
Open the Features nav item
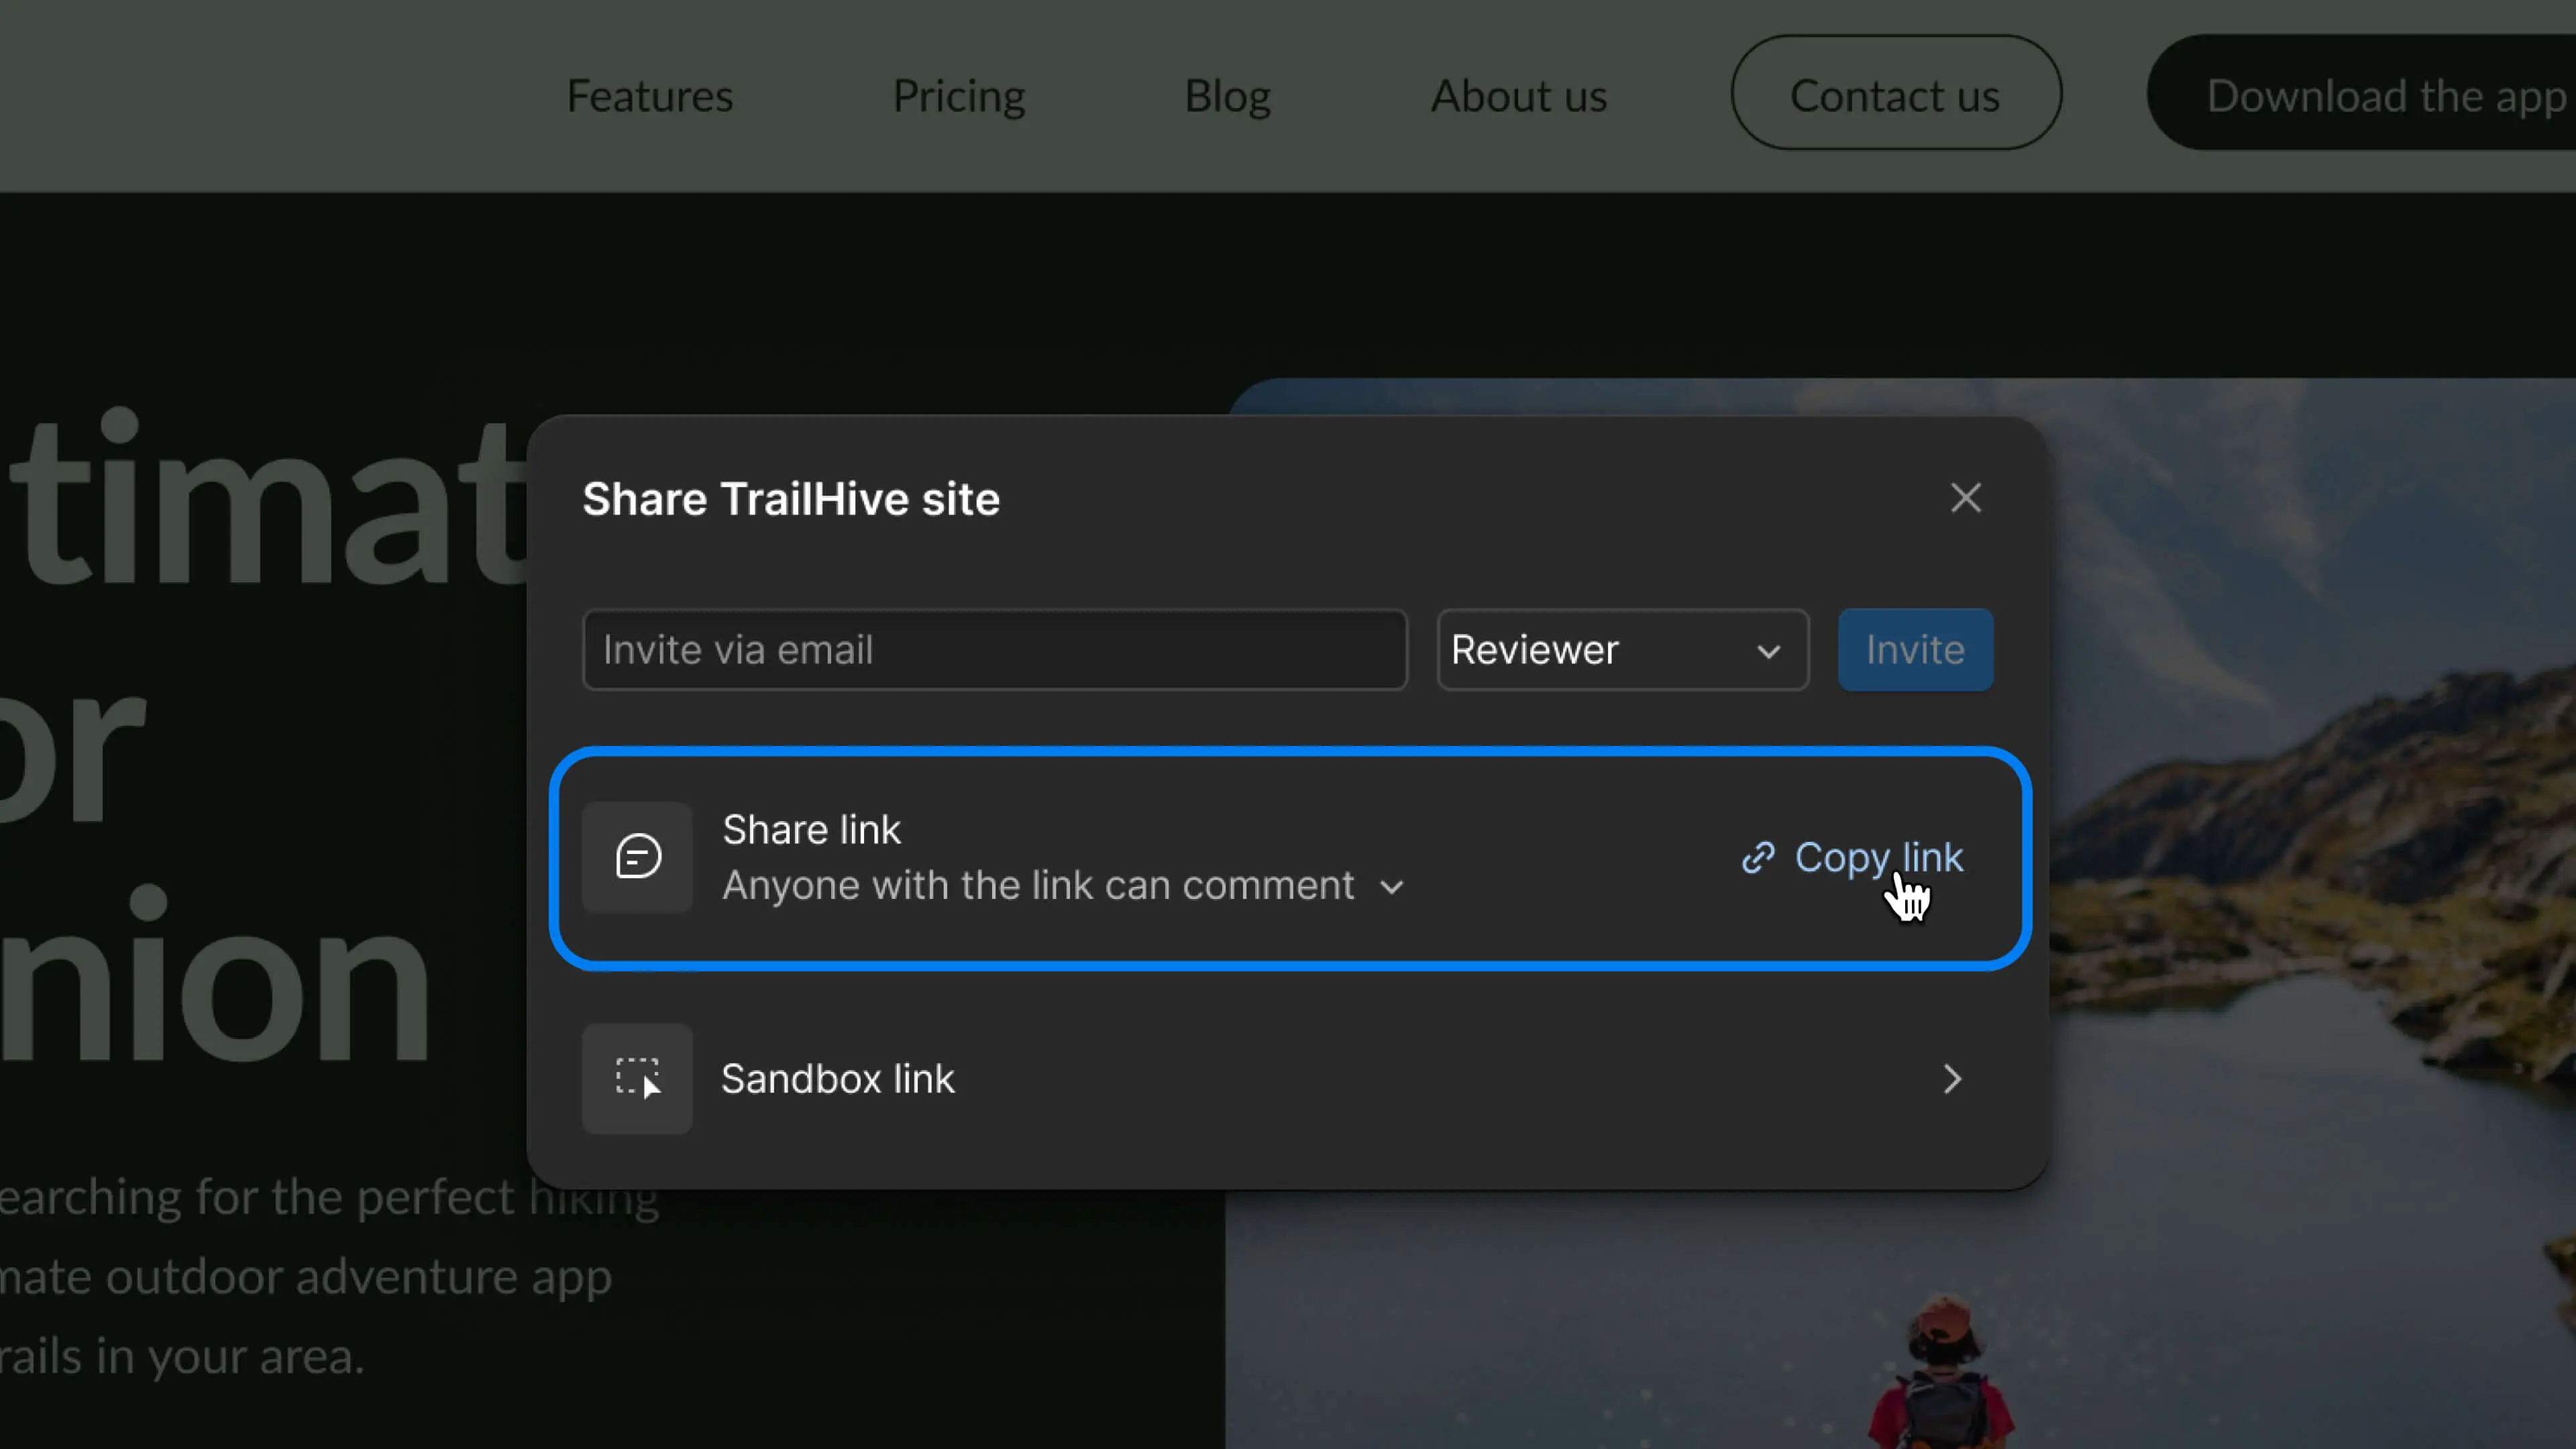[x=650, y=96]
